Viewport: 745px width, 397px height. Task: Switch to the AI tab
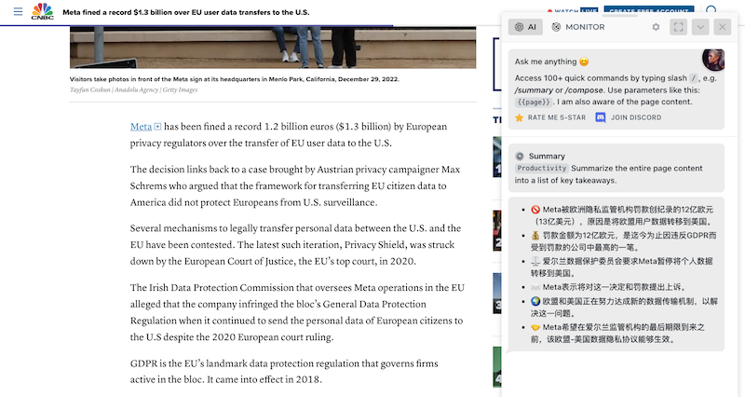(x=525, y=27)
